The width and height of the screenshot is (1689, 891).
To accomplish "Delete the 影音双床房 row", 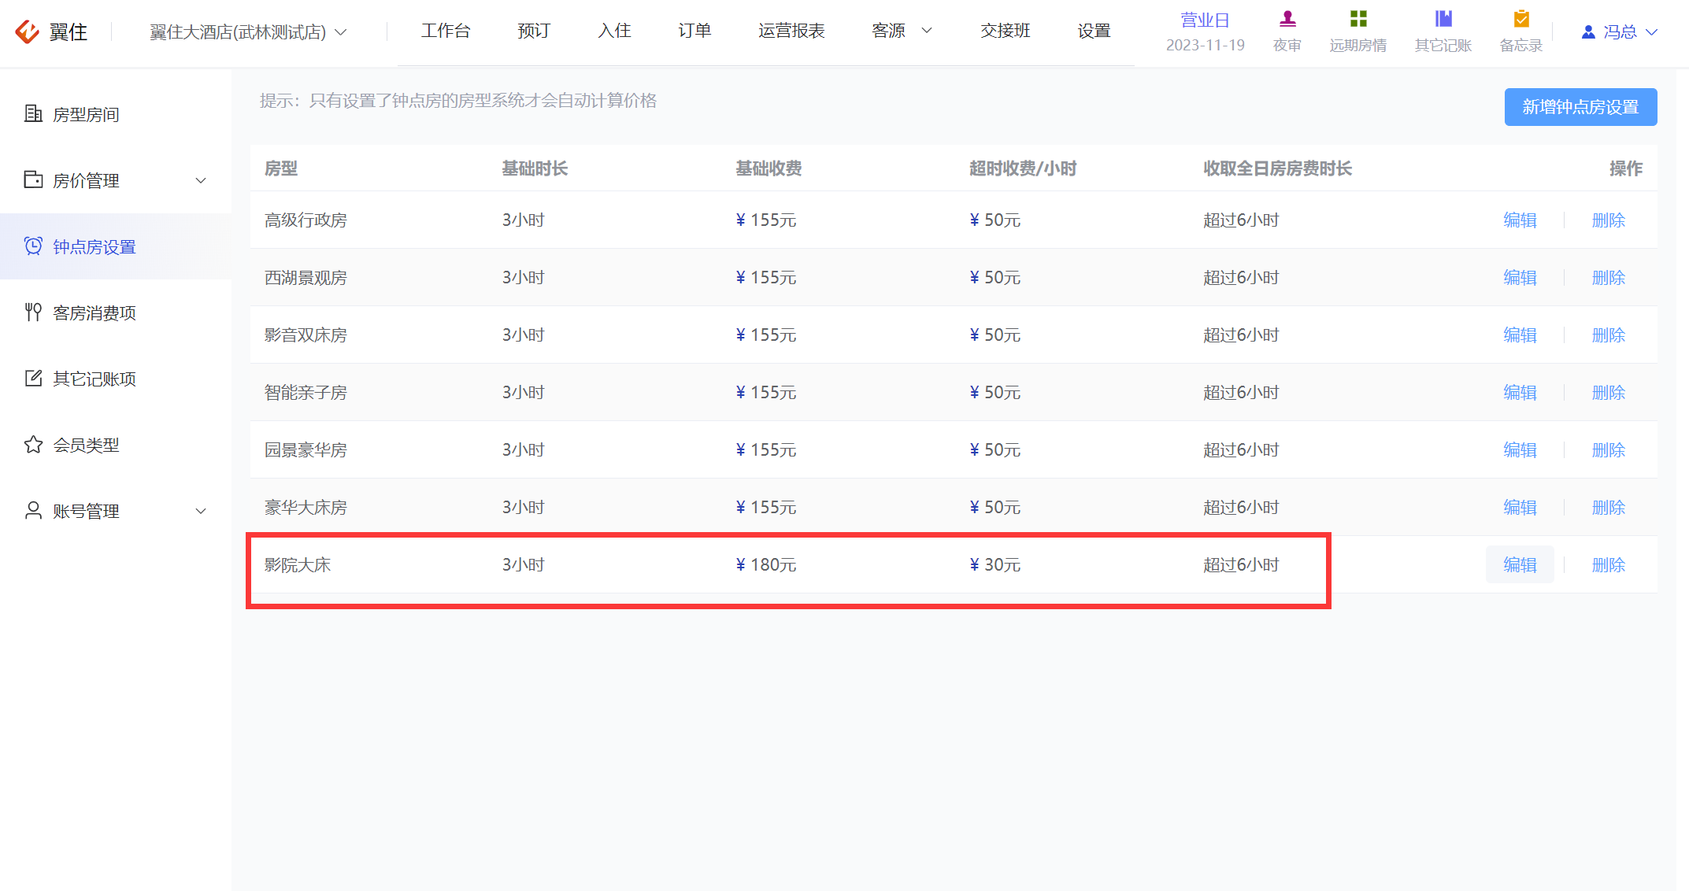I will (x=1608, y=335).
